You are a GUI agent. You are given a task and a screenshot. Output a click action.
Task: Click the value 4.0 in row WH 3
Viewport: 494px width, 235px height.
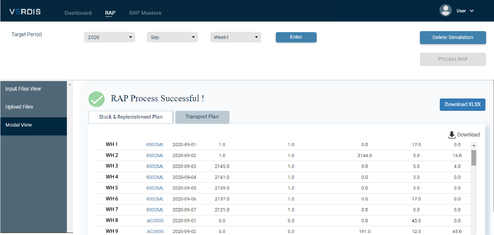coord(457,167)
